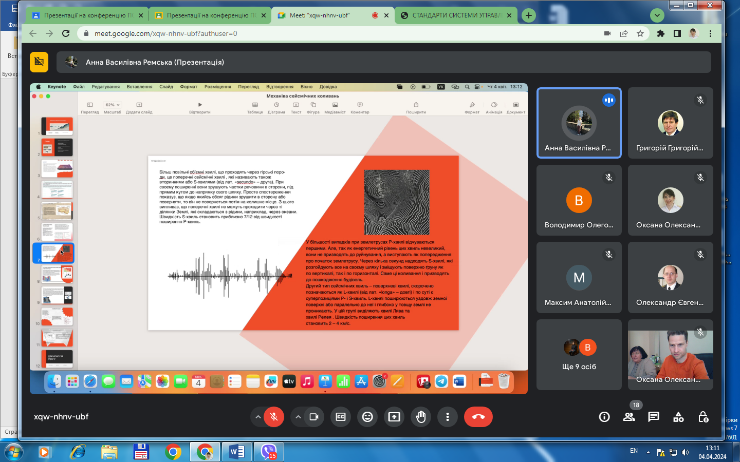Open the chat with everyone panel
Image resolution: width=740 pixels, height=462 pixels.
pyautogui.click(x=654, y=417)
